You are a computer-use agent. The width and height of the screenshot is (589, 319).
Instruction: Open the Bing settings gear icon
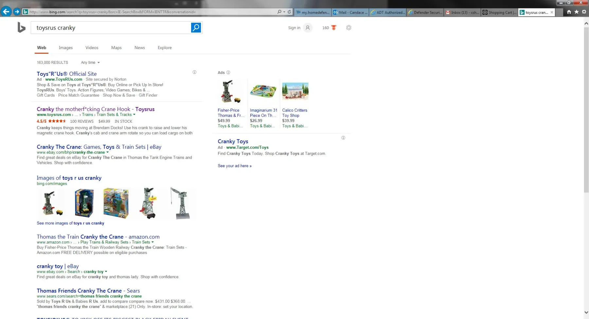point(348,28)
